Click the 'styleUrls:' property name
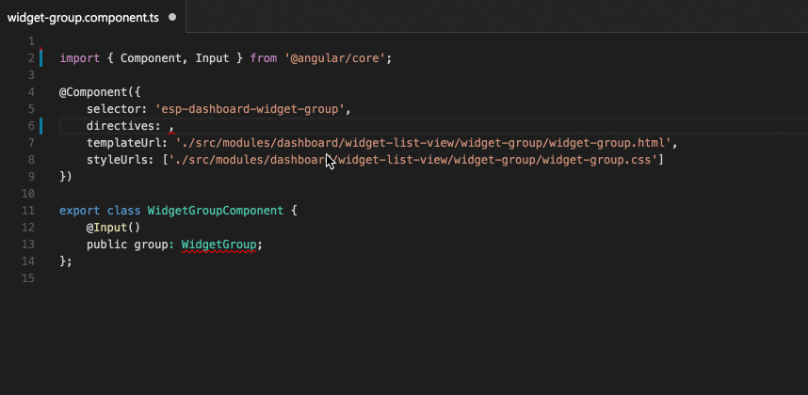This screenshot has width=808, height=395. click(120, 160)
